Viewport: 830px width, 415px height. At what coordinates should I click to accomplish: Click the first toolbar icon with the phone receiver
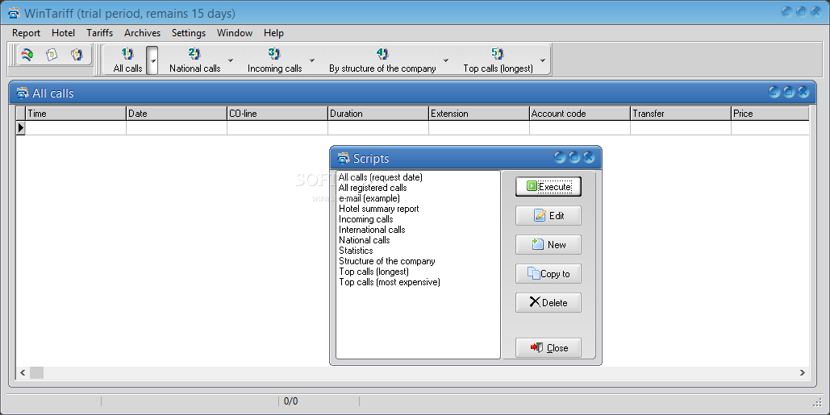(x=27, y=55)
